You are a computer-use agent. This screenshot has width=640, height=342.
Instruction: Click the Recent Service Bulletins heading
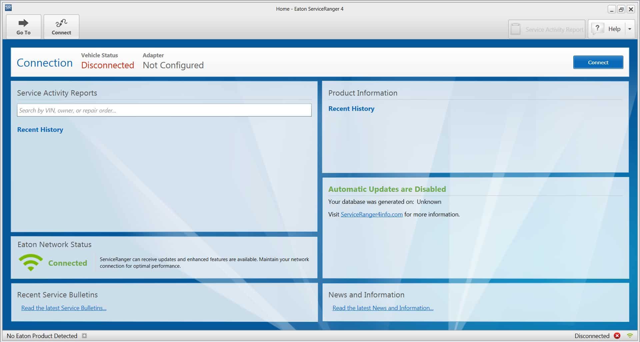point(57,295)
